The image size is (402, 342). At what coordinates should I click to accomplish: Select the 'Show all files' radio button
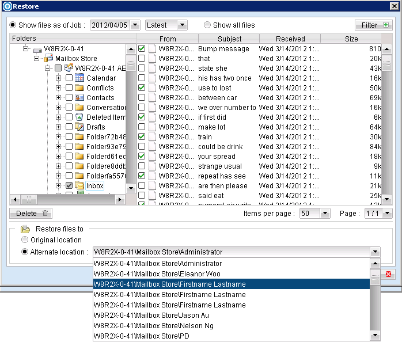click(x=207, y=25)
